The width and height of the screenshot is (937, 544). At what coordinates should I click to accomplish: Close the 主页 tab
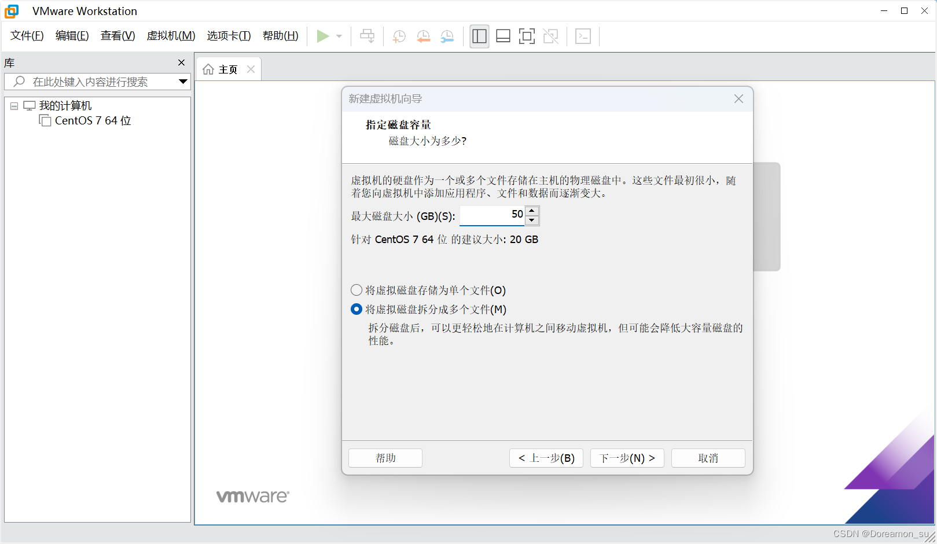point(251,69)
